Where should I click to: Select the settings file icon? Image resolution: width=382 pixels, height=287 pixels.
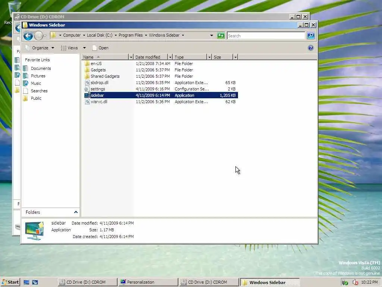(x=87, y=89)
